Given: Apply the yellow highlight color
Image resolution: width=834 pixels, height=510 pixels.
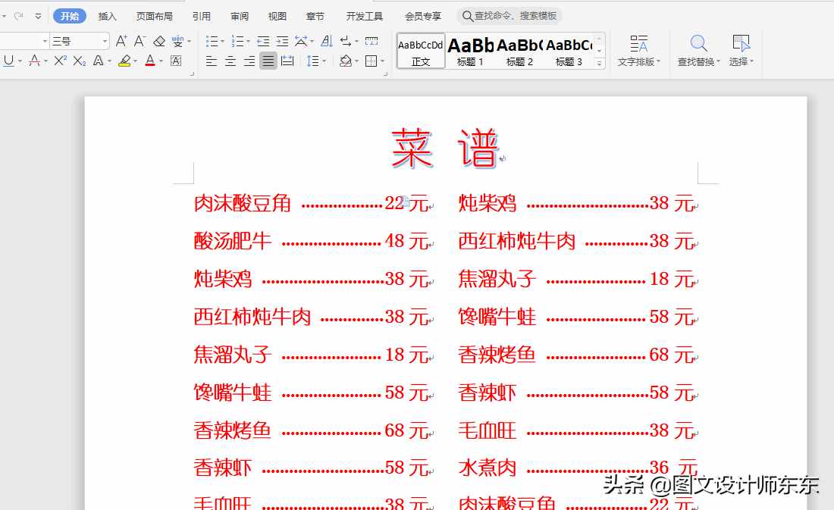Looking at the screenshot, I should (124, 61).
